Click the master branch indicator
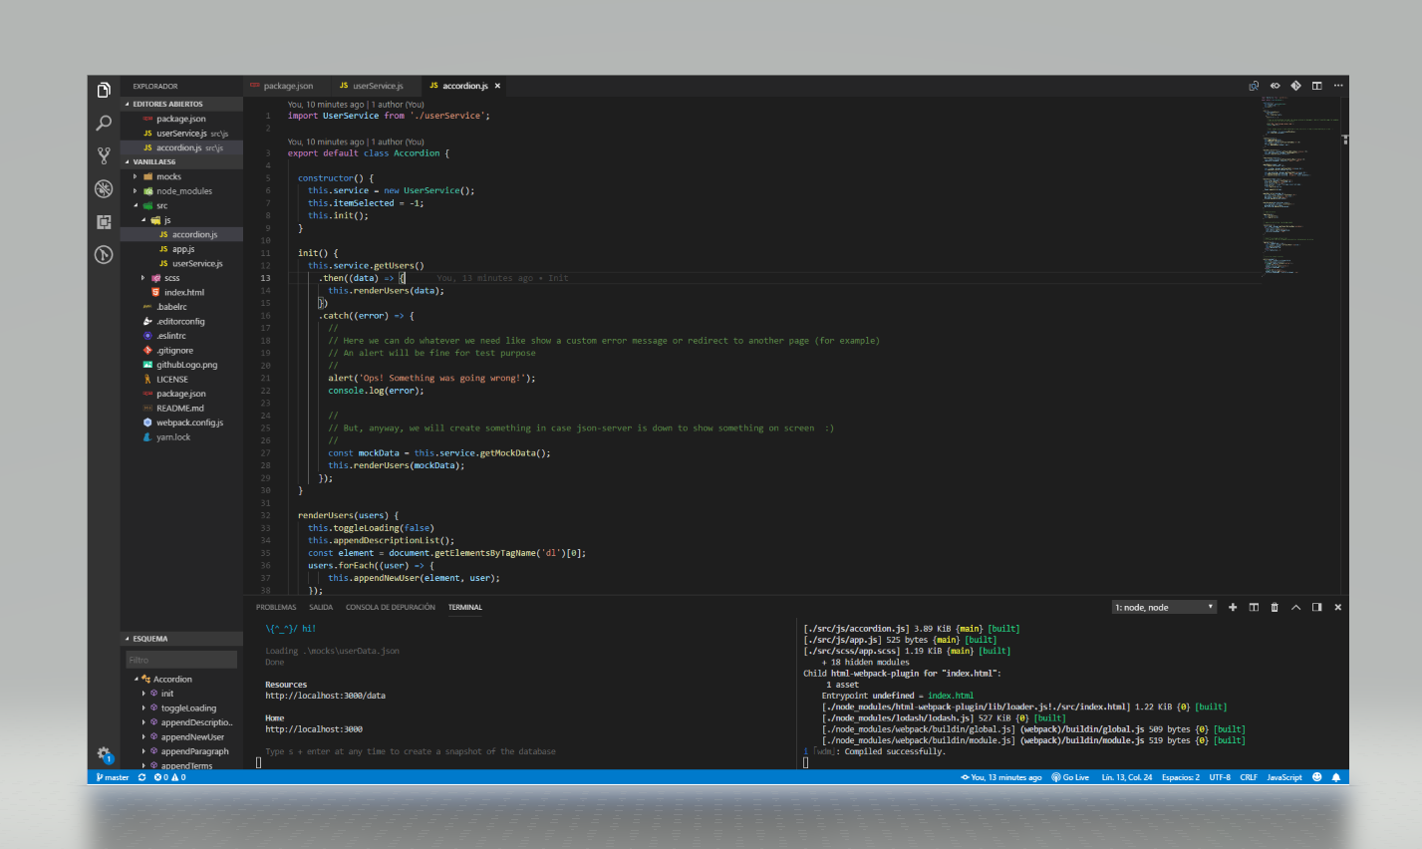This screenshot has height=849, width=1422. 113,777
